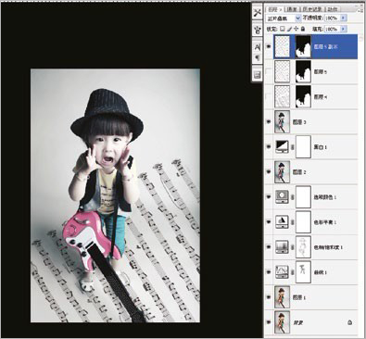Screen dimensions: 366x339
Task: Open the tool presets icon in the collapsed dock
Action: 258,13
